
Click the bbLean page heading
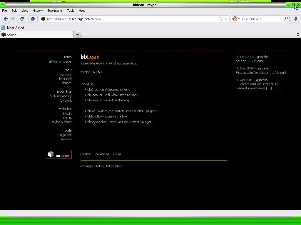pos(90,57)
